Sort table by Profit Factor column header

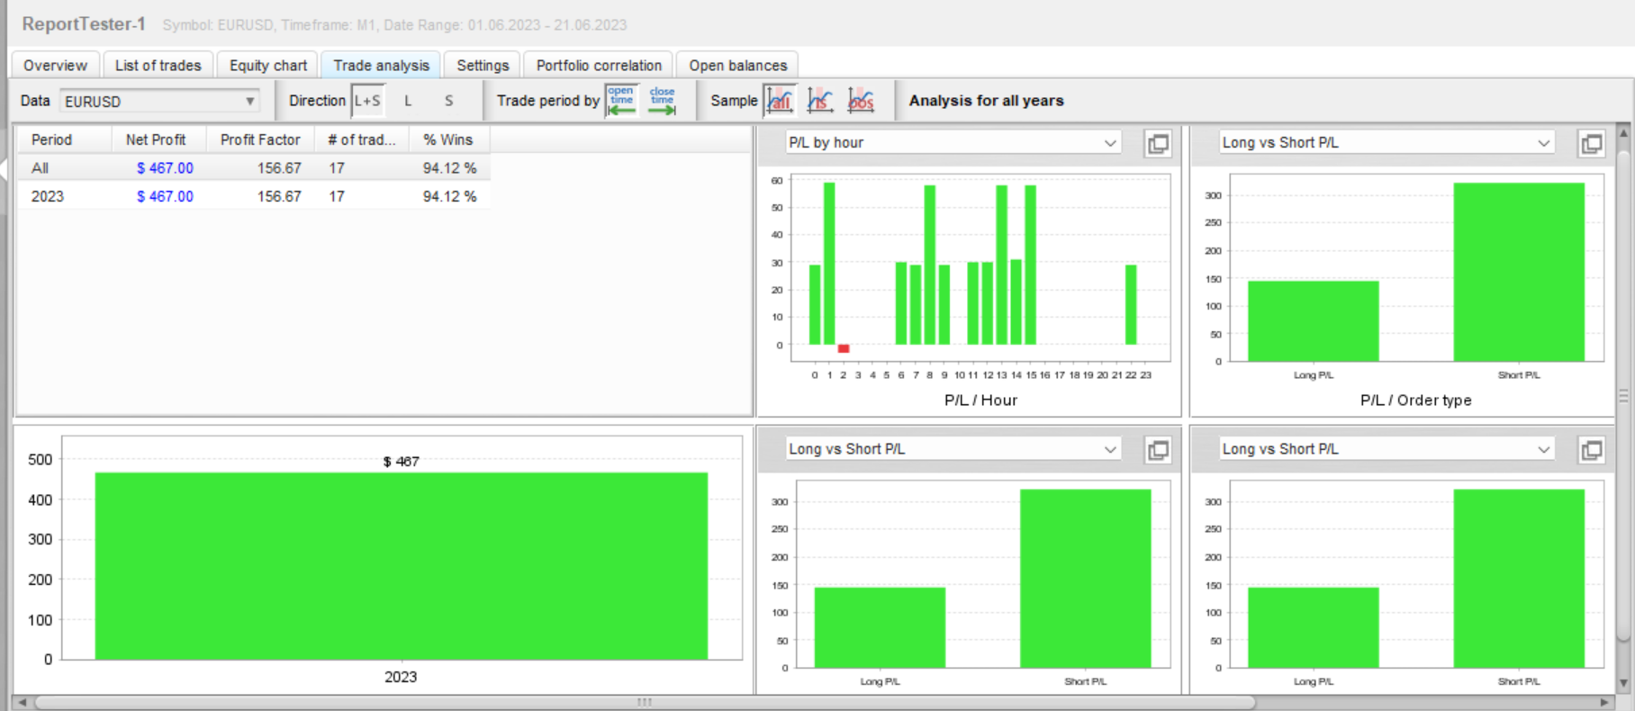pyautogui.click(x=260, y=139)
